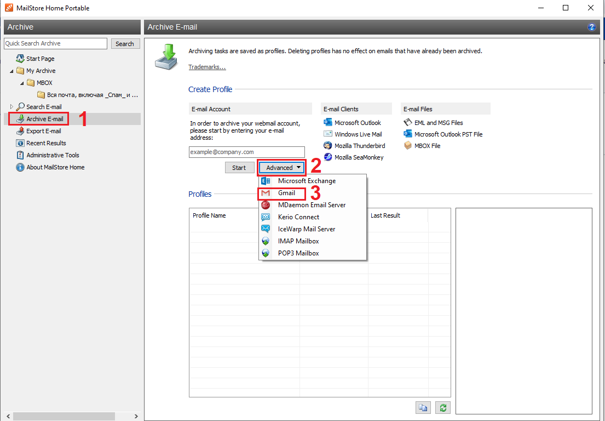The image size is (605, 421).
Task: Click the e-mail address input field
Action: click(x=246, y=152)
